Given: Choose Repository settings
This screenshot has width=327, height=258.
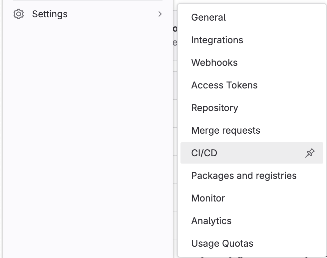Looking at the screenshot, I should click(215, 108).
